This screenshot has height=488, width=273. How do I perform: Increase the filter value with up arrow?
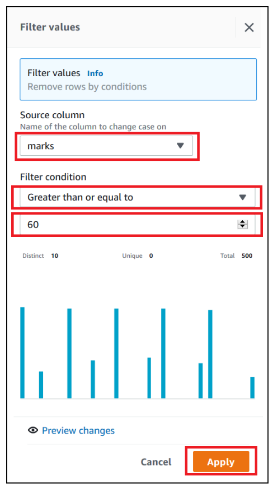[x=243, y=222]
